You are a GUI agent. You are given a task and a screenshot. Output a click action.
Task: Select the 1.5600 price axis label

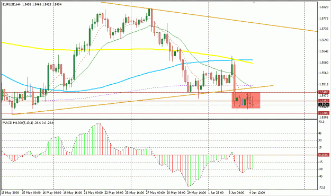324,63
